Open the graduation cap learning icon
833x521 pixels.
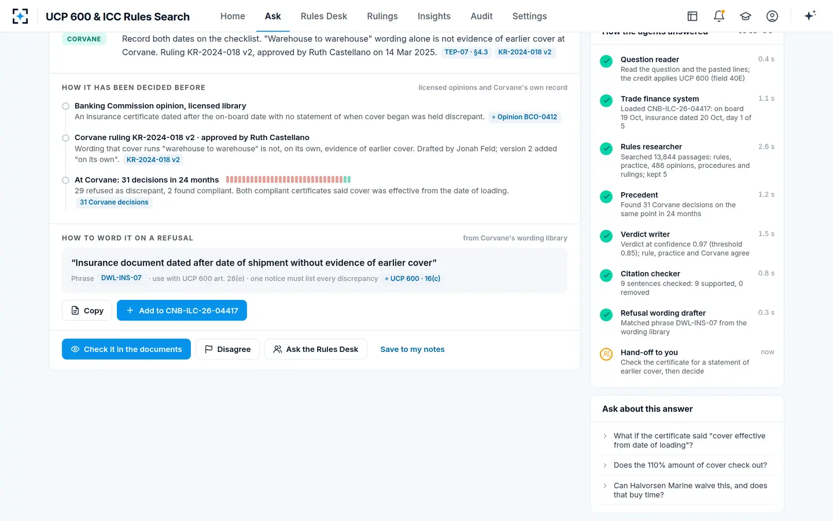click(746, 16)
